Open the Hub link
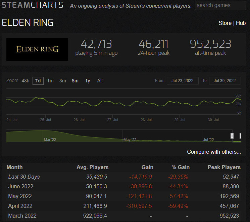 (241, 23)
